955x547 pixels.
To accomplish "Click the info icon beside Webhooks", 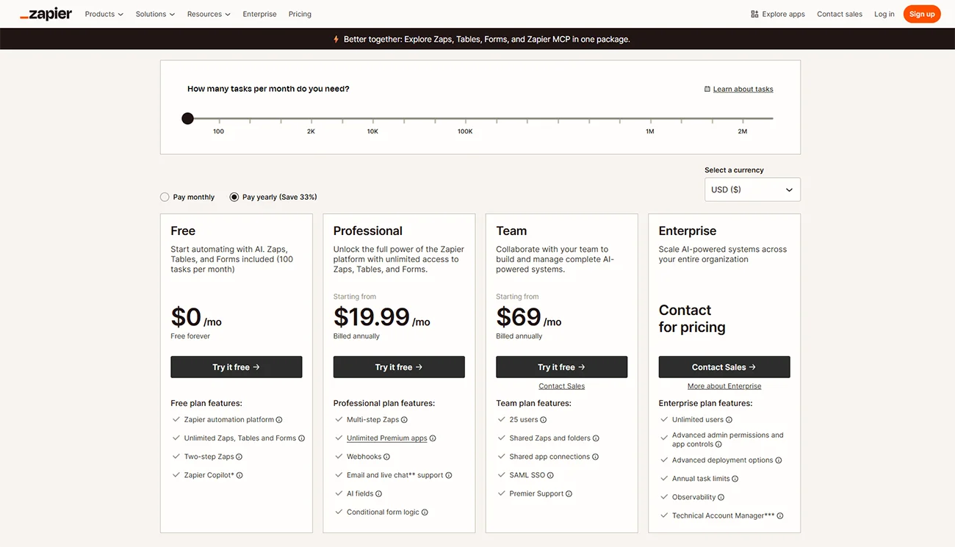I will pyautogui.click(x=388, y=456).
